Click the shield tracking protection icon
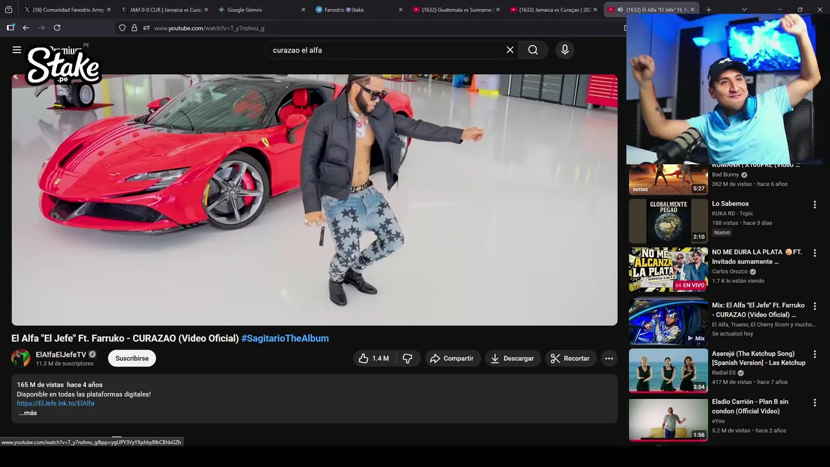 [122, 28]
